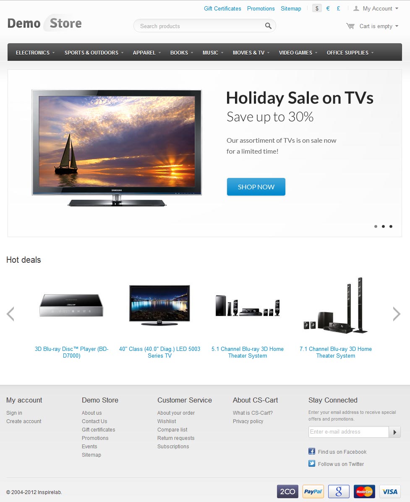410x502 pixels.
Task: Submit email with the arrow button
Action: [x=394, y=432]
